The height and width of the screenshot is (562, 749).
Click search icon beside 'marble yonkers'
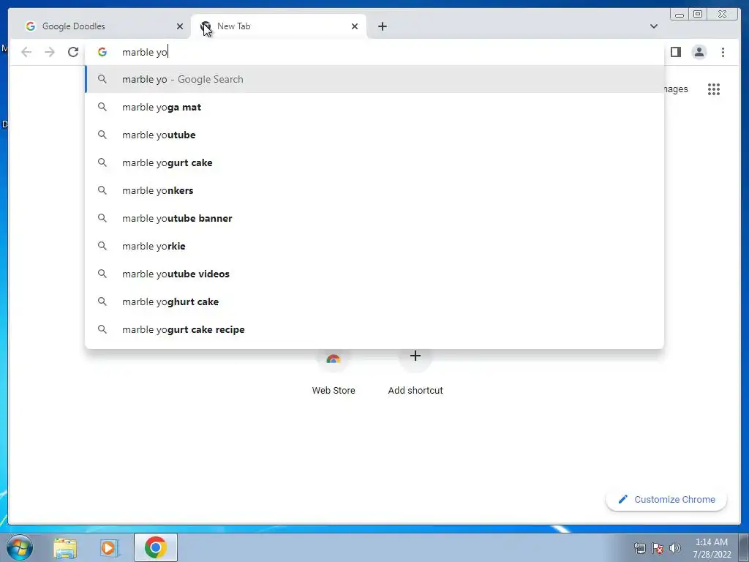102,190
